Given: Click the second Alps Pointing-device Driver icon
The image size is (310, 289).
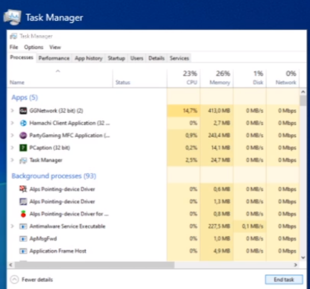Looking at the screenshot, I should [x=23, y=202].
